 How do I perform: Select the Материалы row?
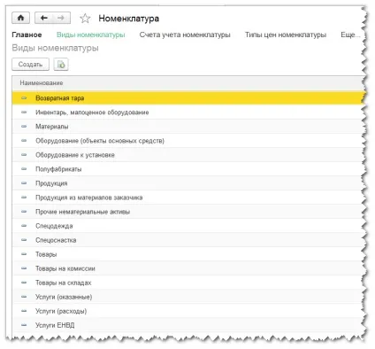[x=187, y=127]
